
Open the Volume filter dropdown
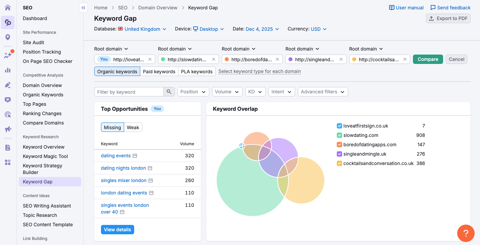pyautogui.click(x=227, y=92)
